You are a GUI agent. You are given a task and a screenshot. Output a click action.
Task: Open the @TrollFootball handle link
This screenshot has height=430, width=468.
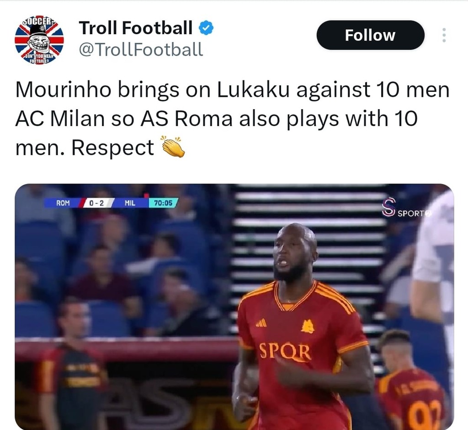[141, 49]
